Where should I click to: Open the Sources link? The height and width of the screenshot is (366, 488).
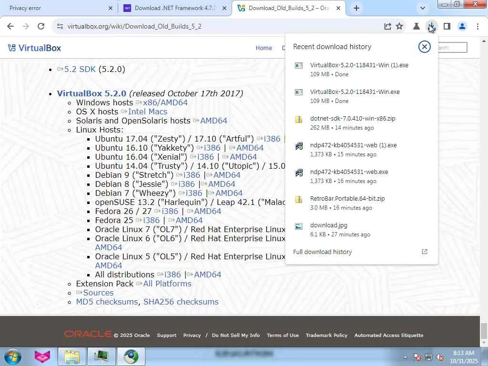(x=98, y=292)
